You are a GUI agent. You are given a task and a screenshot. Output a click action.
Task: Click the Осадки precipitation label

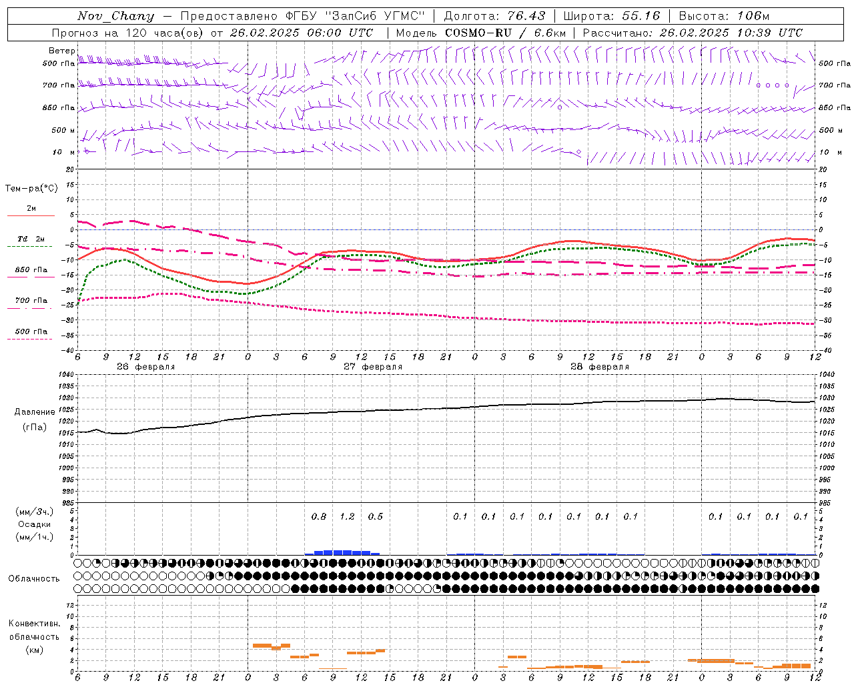click(34, 524)
